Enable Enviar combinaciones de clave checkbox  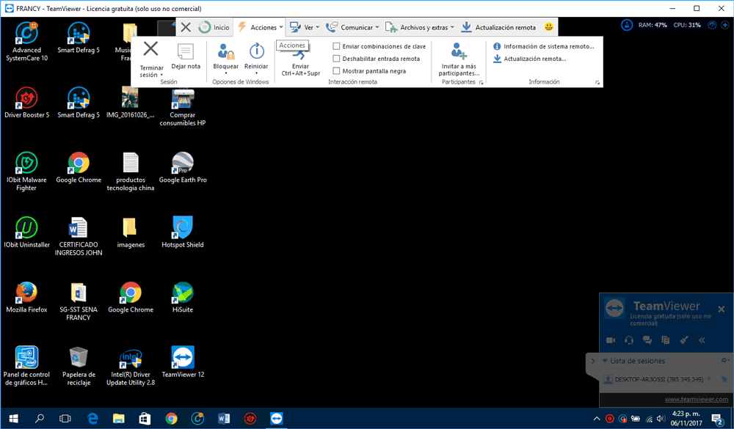336,46
